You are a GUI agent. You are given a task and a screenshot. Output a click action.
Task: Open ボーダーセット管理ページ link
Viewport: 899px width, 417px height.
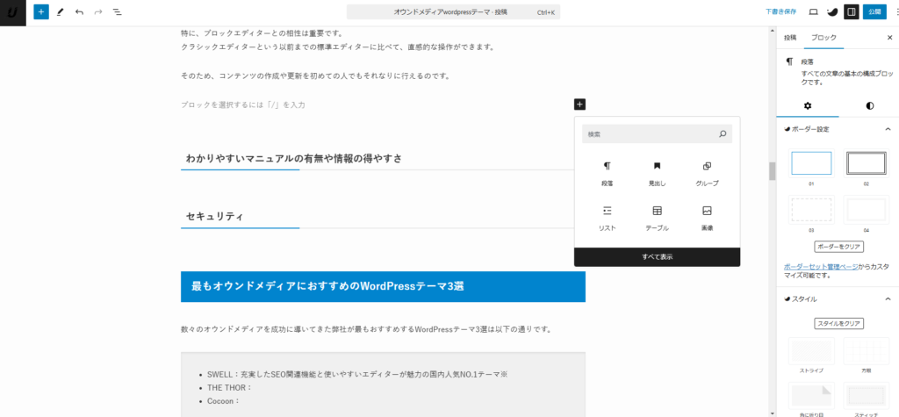(821, 267)
